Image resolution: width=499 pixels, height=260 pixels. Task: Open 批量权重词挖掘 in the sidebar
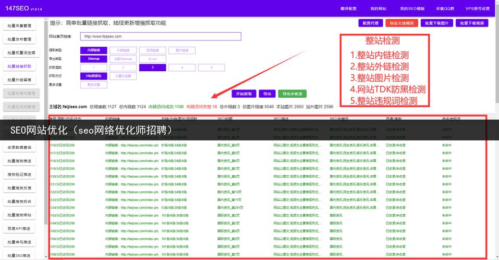[x=21, y=53]
